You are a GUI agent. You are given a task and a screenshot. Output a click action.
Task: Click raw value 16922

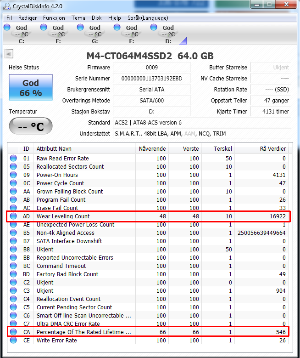pos(278,216)
